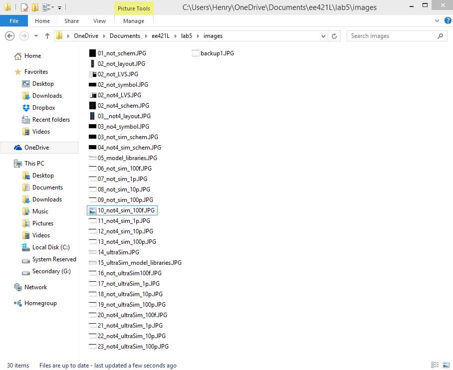Open the recent locations dropdown next to navigation arrows
This screenshot has width=453, height=370.
pyautogui.click(x=35, y=35)
